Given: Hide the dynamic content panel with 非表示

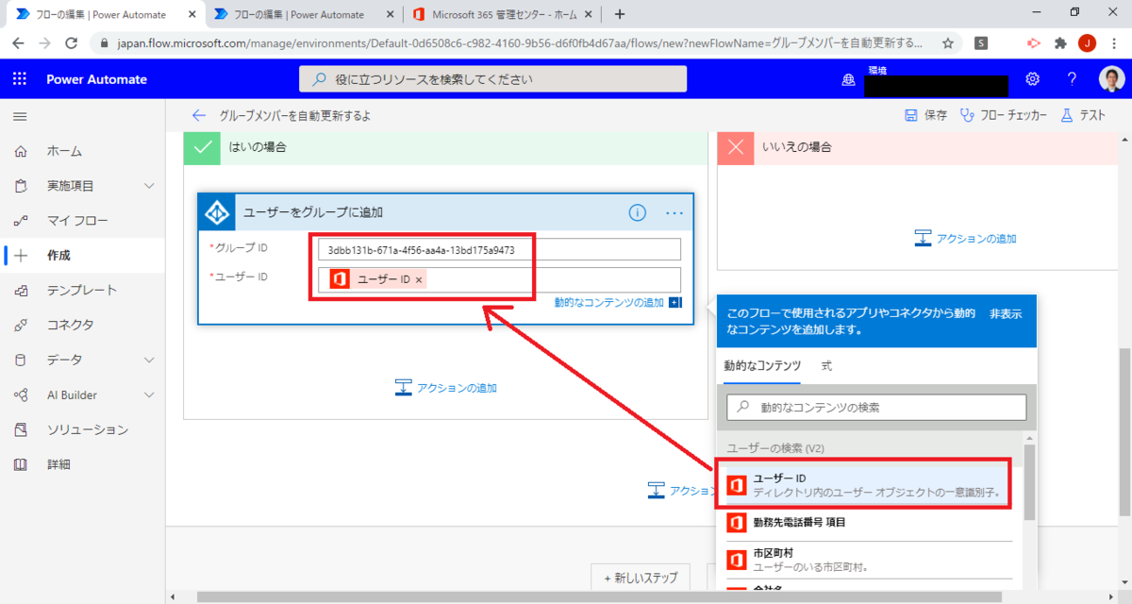Looking at the screenshot, I should click(1006, 313).
